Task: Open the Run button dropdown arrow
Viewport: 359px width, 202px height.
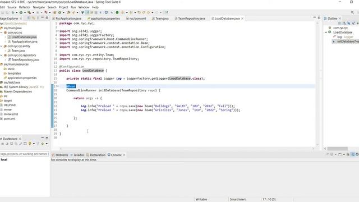Action: [x=25, y=12]
